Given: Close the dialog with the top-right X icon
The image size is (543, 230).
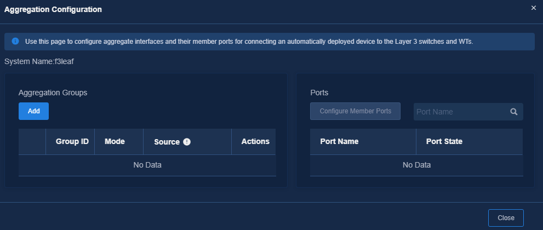Looking at the screenshot, I should point(533,8).
